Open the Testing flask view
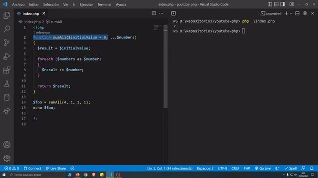 pyautogui.click(x=6, y=84)
